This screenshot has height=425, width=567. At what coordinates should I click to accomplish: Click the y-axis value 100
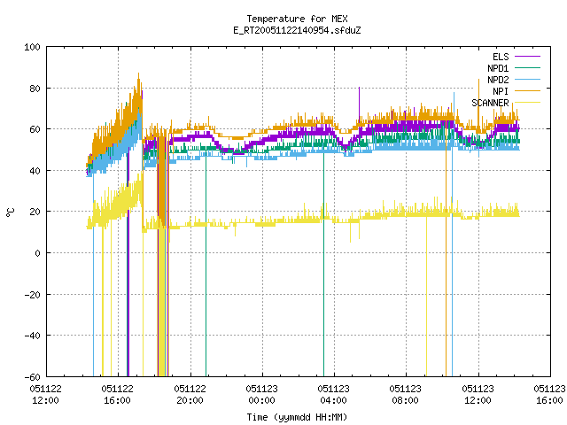click(32, 47)
